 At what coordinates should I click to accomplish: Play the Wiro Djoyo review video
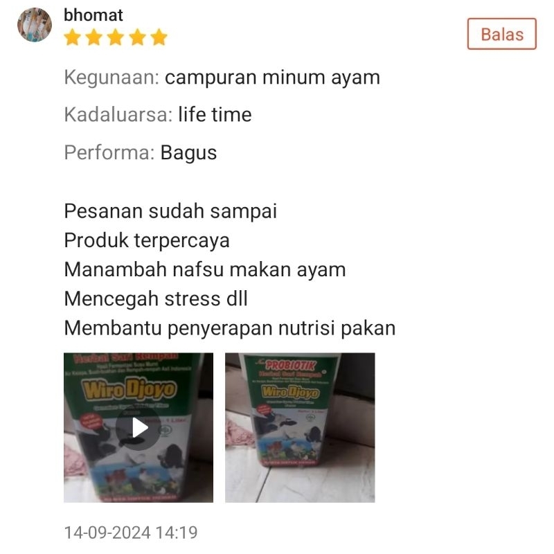[138, 427]
